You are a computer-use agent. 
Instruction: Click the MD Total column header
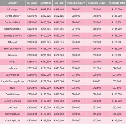coord(59,3)
